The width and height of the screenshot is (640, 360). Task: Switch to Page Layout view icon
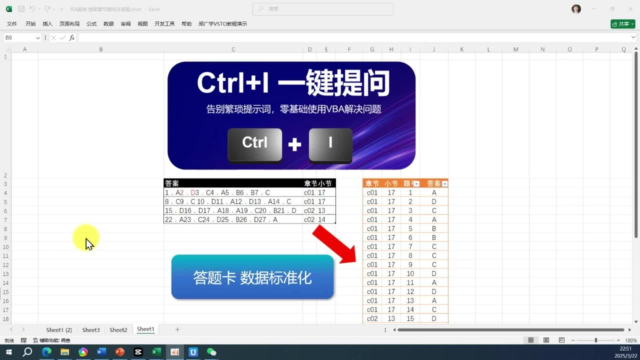pos(546,340)
